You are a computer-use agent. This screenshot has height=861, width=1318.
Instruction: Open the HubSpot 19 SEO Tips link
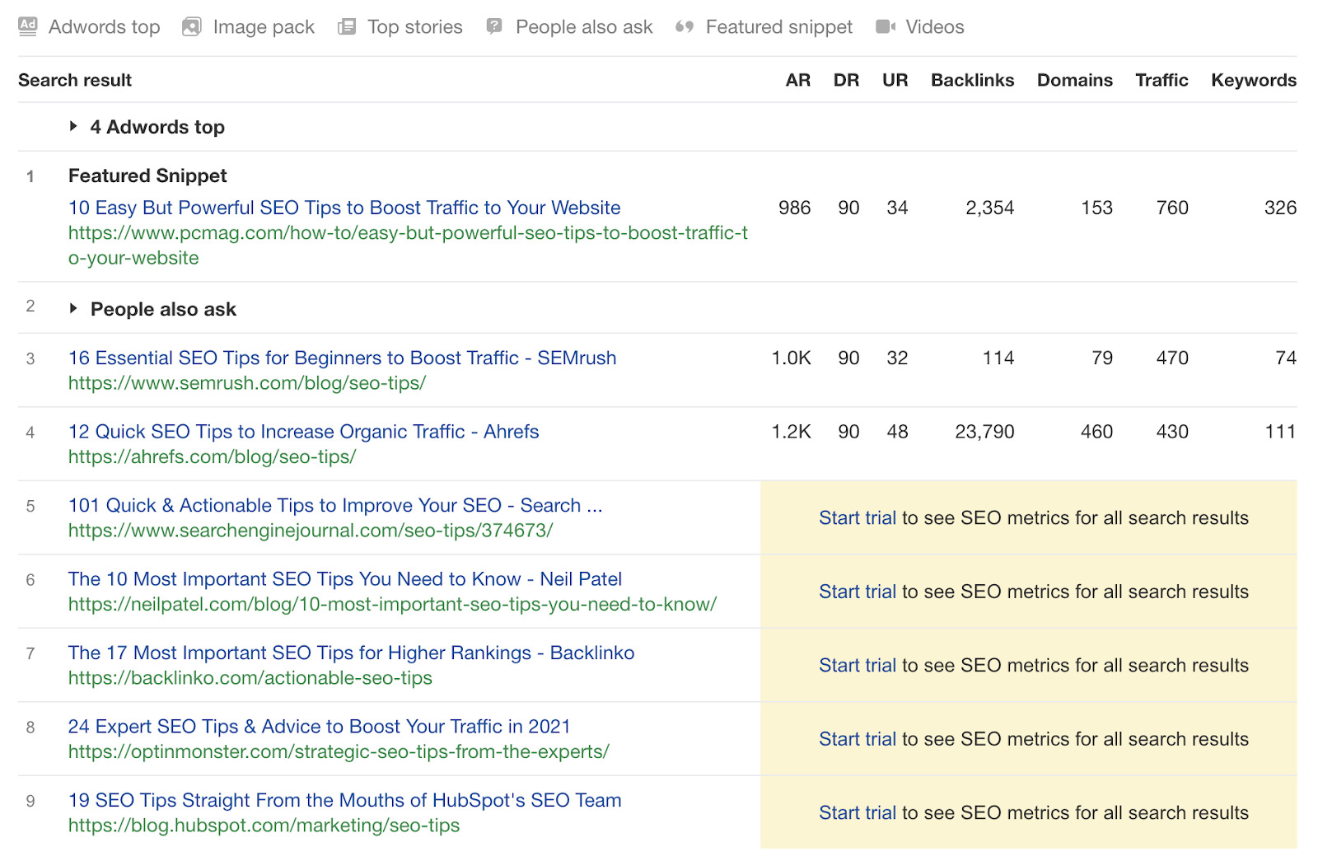click(x=344, y=800)
